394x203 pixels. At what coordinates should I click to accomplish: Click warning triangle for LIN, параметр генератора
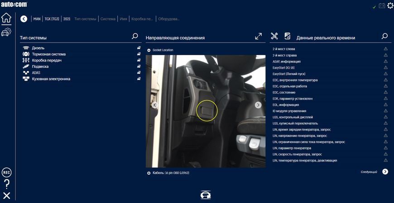[x=386, y=148]
